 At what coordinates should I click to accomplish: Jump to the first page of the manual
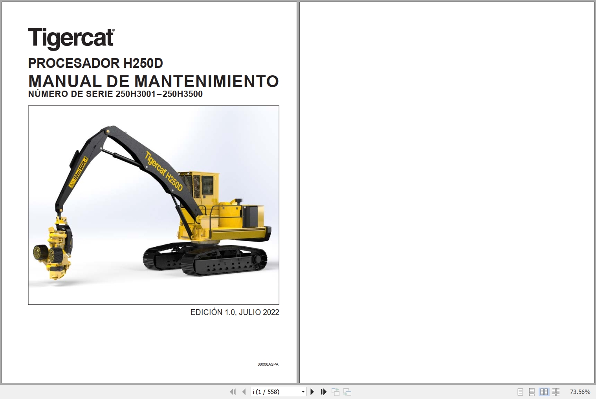233,392
